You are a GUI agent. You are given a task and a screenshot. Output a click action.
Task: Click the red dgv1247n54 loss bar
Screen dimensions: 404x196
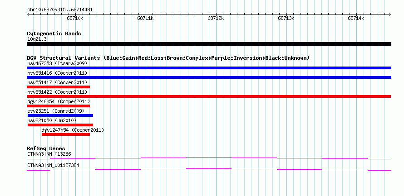point(66,134)
